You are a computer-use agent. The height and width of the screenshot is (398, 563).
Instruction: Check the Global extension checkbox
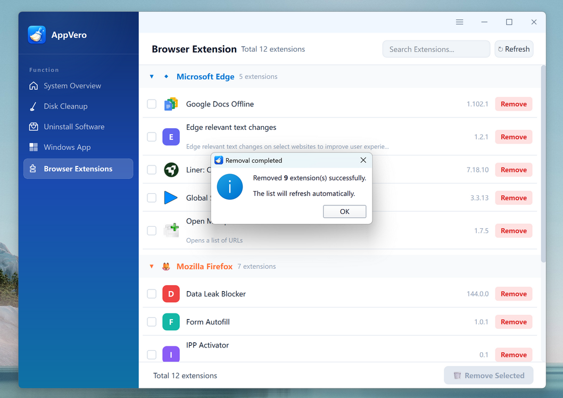click(152, 198)
